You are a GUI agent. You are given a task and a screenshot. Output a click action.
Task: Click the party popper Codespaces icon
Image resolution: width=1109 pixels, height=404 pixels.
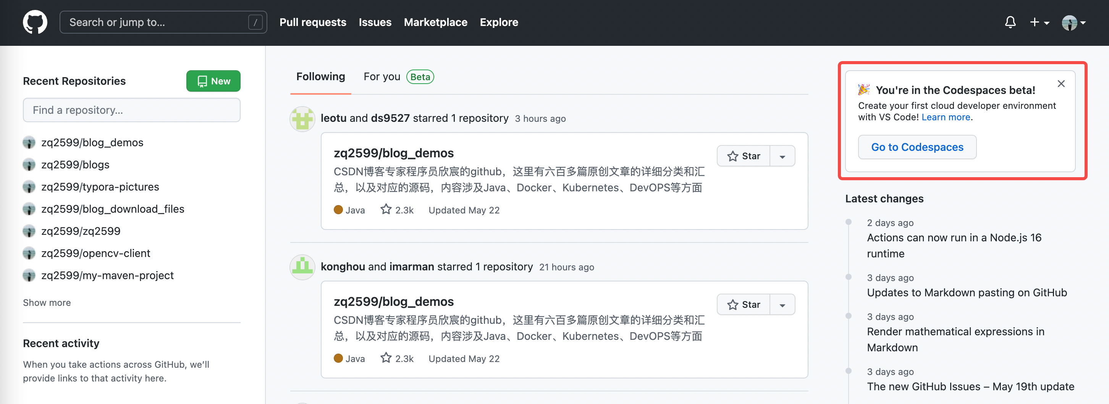(x=863, y=89)
